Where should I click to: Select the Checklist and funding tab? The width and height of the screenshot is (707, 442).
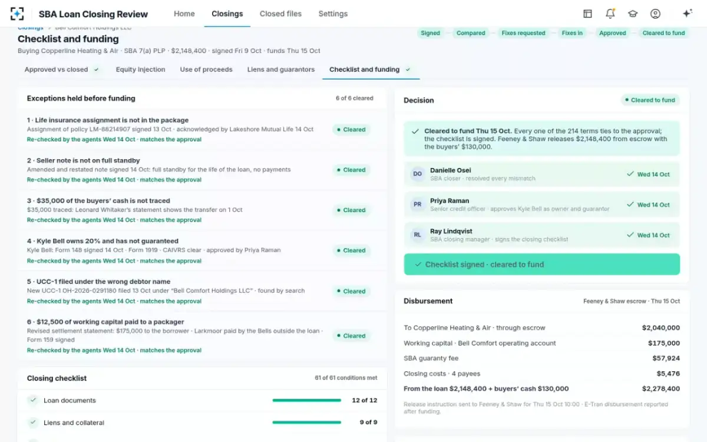[x=371, y=70]
